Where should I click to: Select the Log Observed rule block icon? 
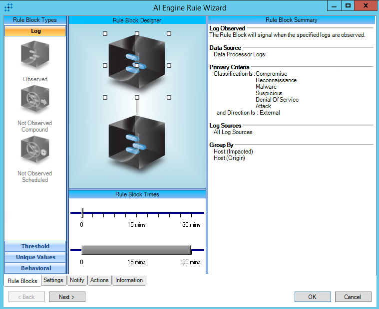coord(35,56)
